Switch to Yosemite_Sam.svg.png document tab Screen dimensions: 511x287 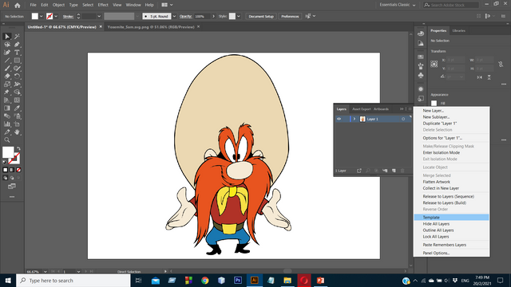151,27
